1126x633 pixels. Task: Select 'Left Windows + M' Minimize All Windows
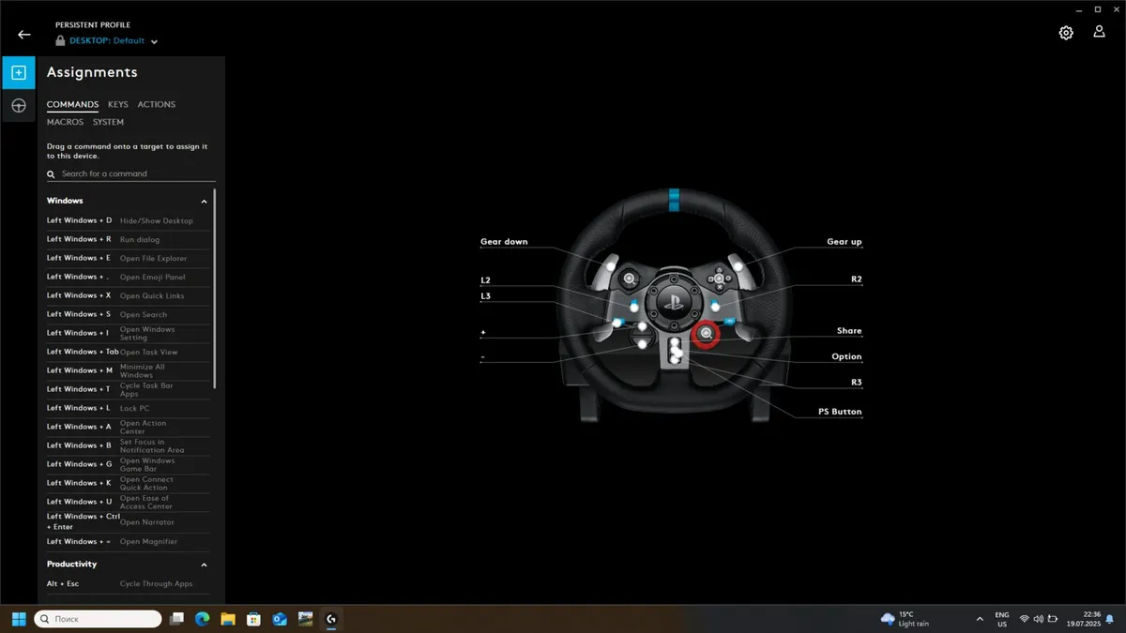tap(129, 370)
